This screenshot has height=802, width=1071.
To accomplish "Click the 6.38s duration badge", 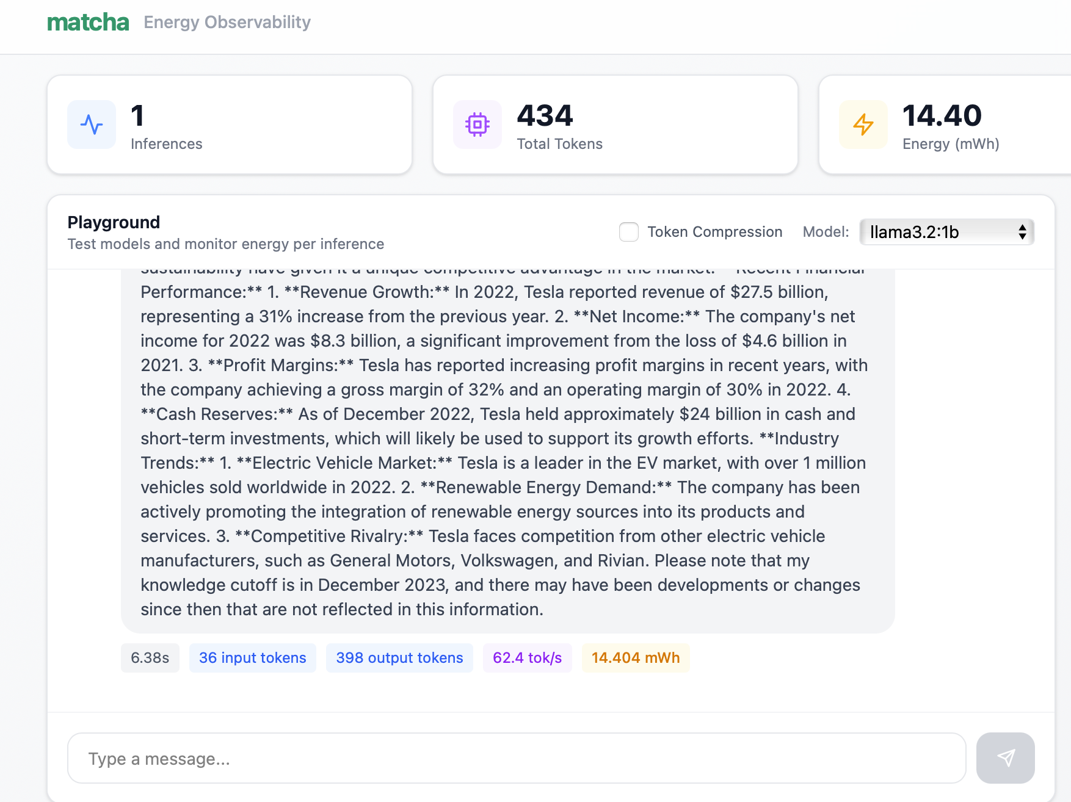I will click(150, 658).
